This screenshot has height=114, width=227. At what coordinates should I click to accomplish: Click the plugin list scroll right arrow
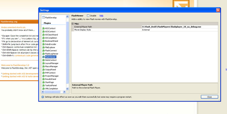coord(64,92)
